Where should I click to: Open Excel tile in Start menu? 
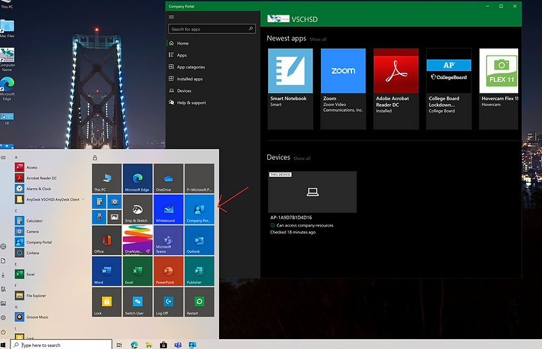click(x=138, y=271)
